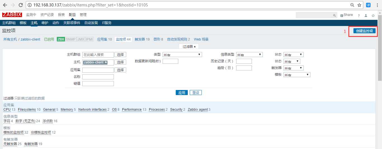Open the 模板 filter dropdown

(297, 75)
